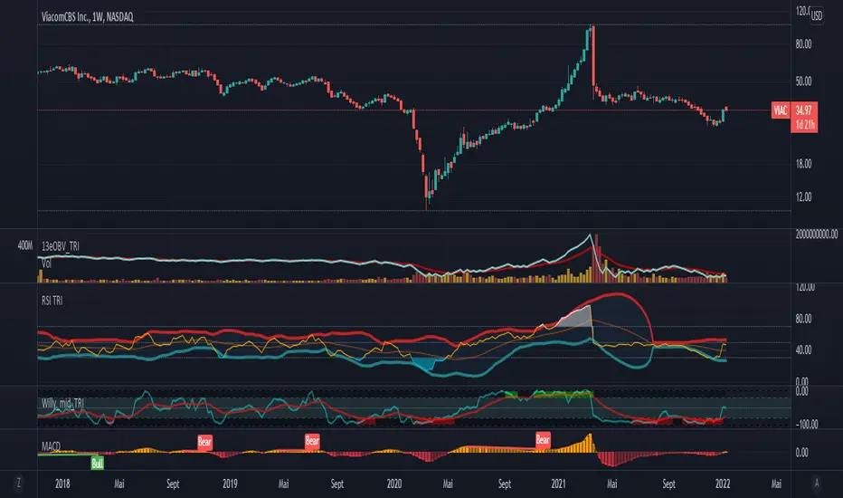Click the Bear marker just before 2021
The height and width of the screenshot is (498, 843).
click(543, 440)
